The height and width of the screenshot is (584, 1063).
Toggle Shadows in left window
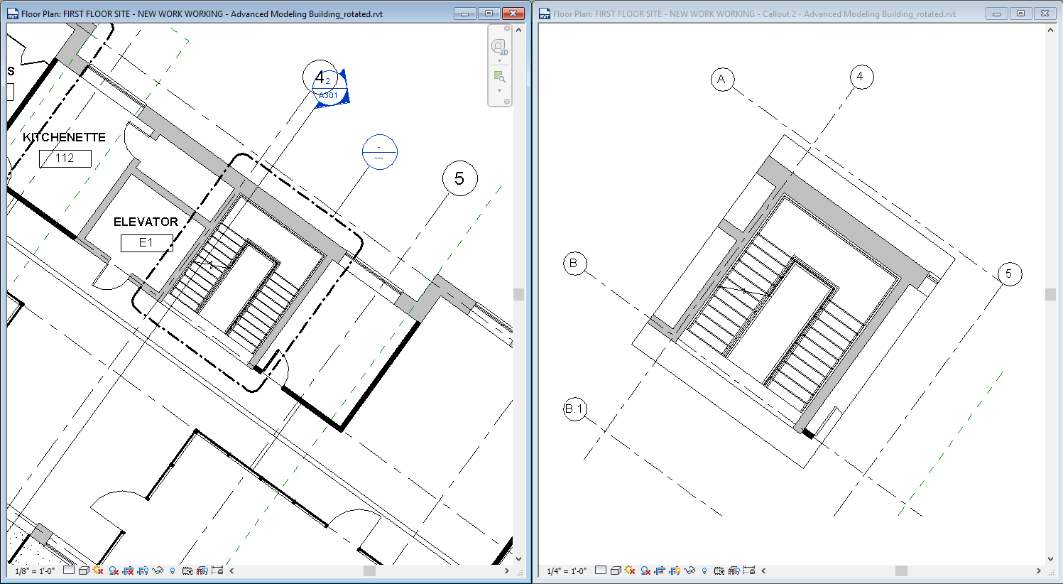coord(114,571)
